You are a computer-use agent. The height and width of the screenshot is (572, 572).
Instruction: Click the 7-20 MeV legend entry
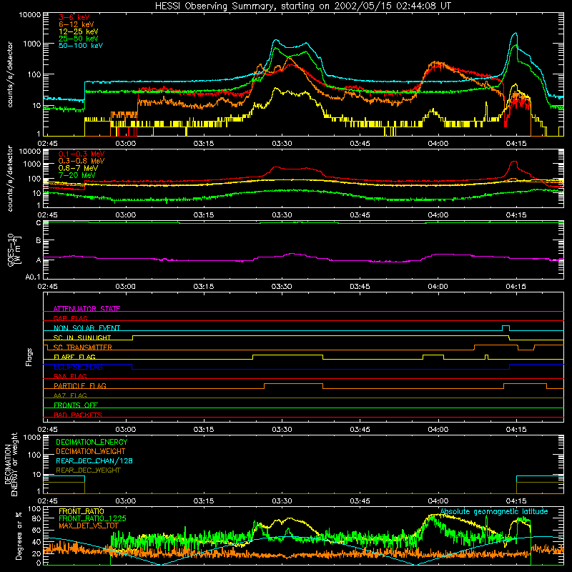[77, 175]
